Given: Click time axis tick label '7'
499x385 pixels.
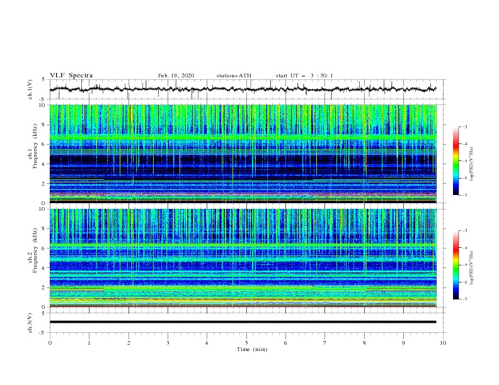Looking at the screenshot, I should [325, 343].
